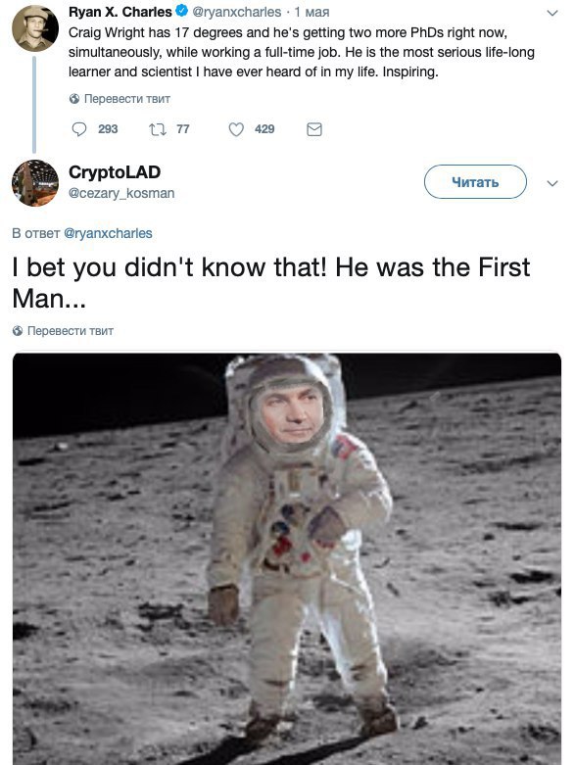Viewport: 575px width, 765px height.
Task: Open @ryanxcharles mention in reply line
Action: [108, 234]
